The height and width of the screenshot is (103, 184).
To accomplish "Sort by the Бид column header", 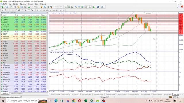I will (17, 15).
